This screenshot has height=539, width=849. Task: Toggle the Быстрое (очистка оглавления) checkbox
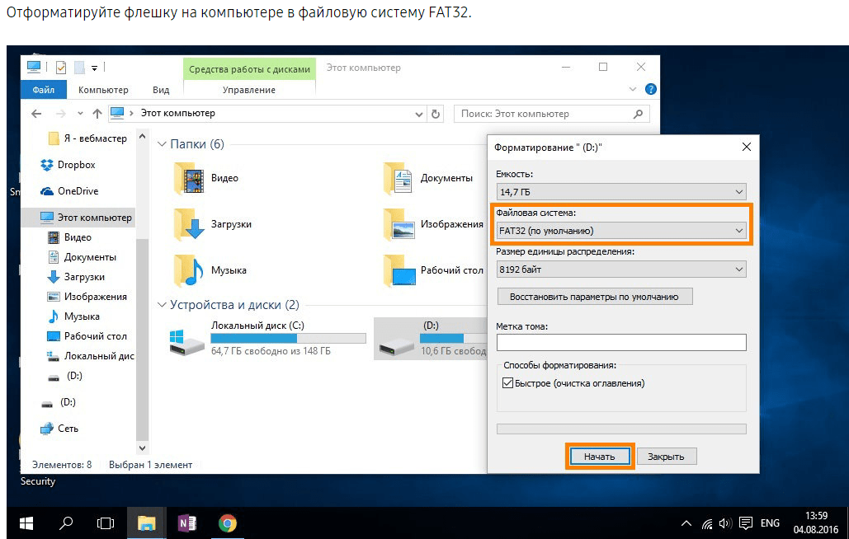tap(507, 383)
